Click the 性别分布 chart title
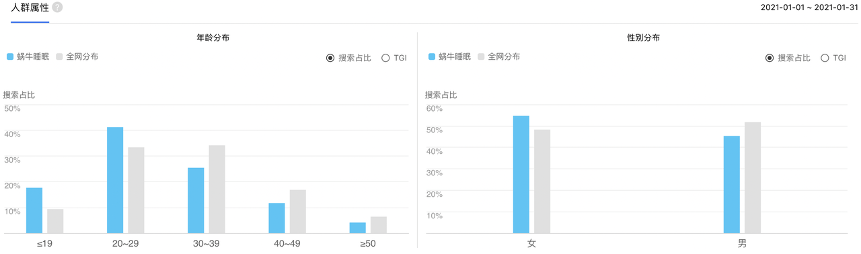 tap(643, 38)
